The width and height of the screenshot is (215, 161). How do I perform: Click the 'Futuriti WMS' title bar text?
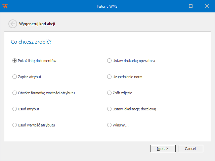pos(107,6)
